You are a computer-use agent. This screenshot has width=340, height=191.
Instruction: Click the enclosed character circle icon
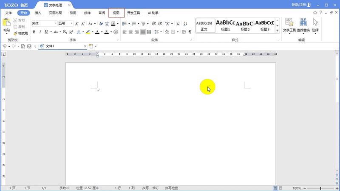tap(116, 32)
